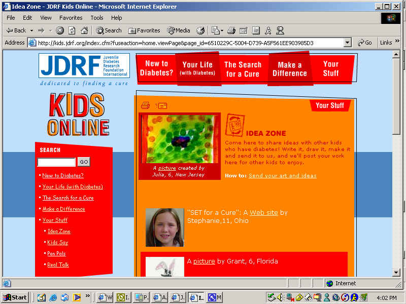Screen dimensions: 406x304
Task: Click the volume speaker icon in the system tray
Action: 280,297
